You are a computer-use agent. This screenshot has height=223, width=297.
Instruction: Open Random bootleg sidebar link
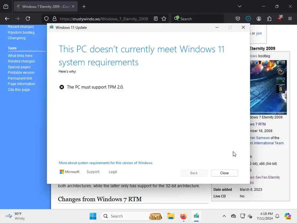pos(21,33)
